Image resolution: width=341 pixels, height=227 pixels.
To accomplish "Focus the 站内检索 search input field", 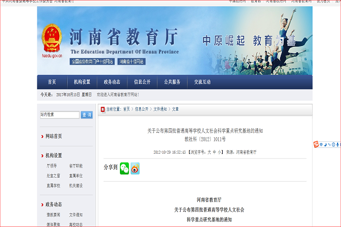I will tap(60, 115).
